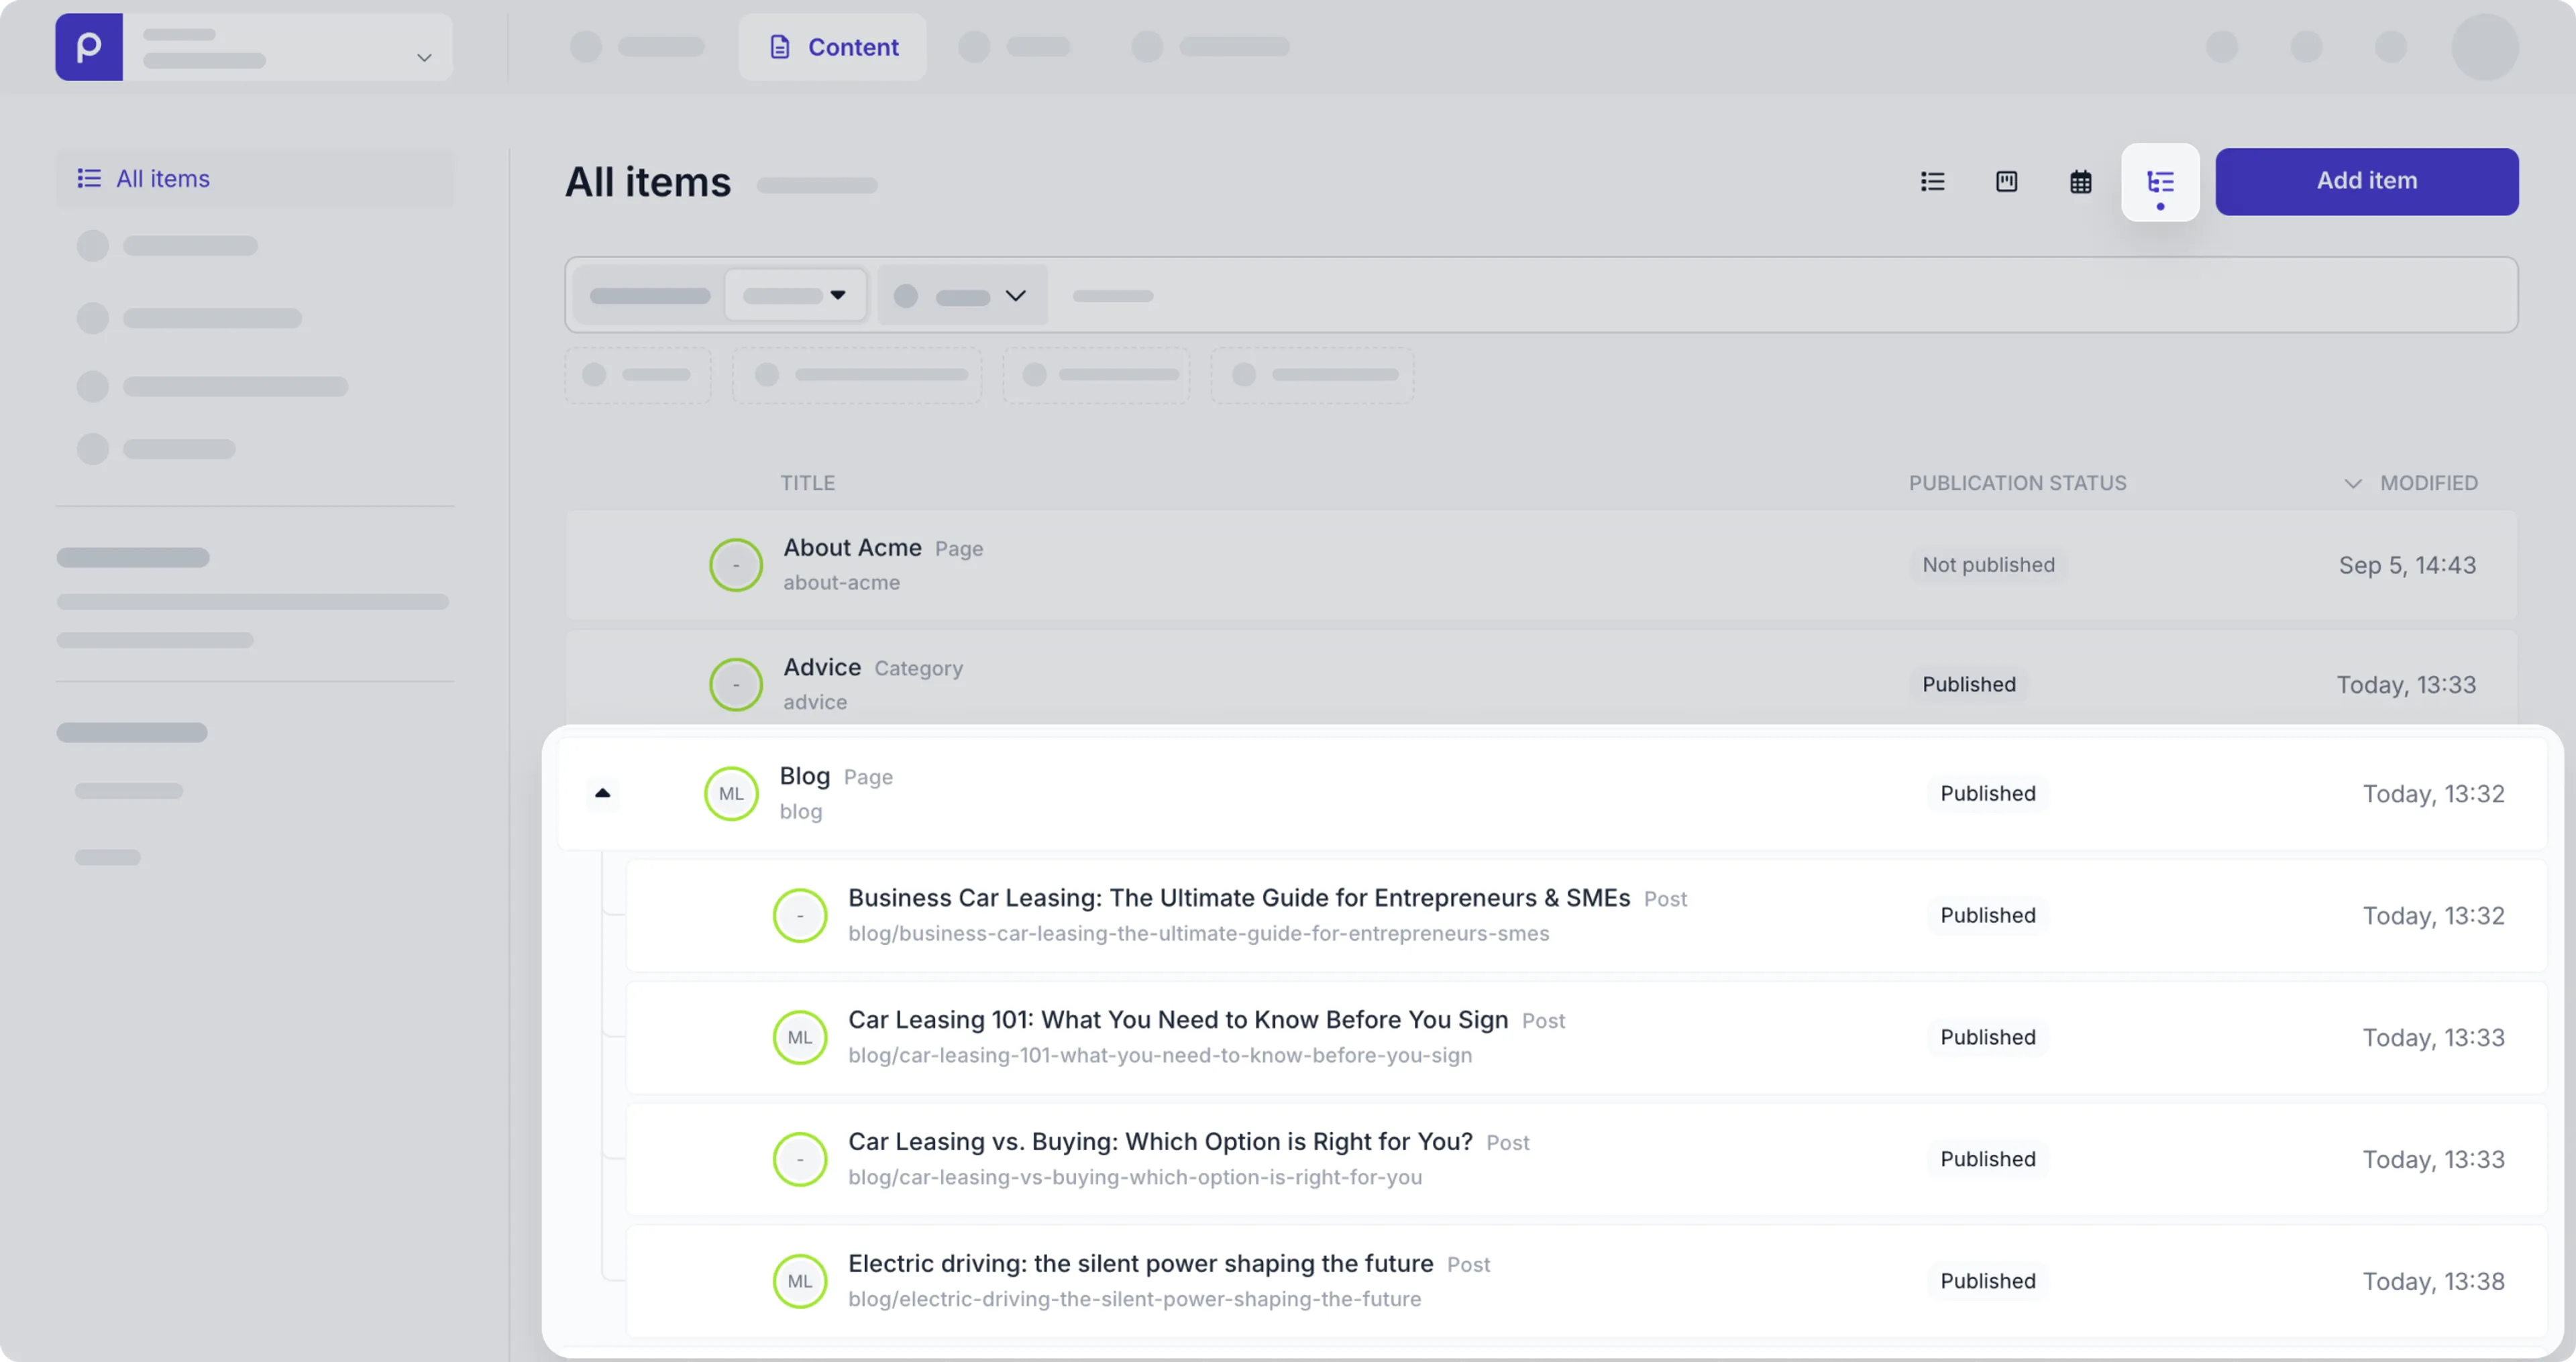Click the Add item button
The width and height of the screenshot is (2576, 1362).
pos(2366,181)
